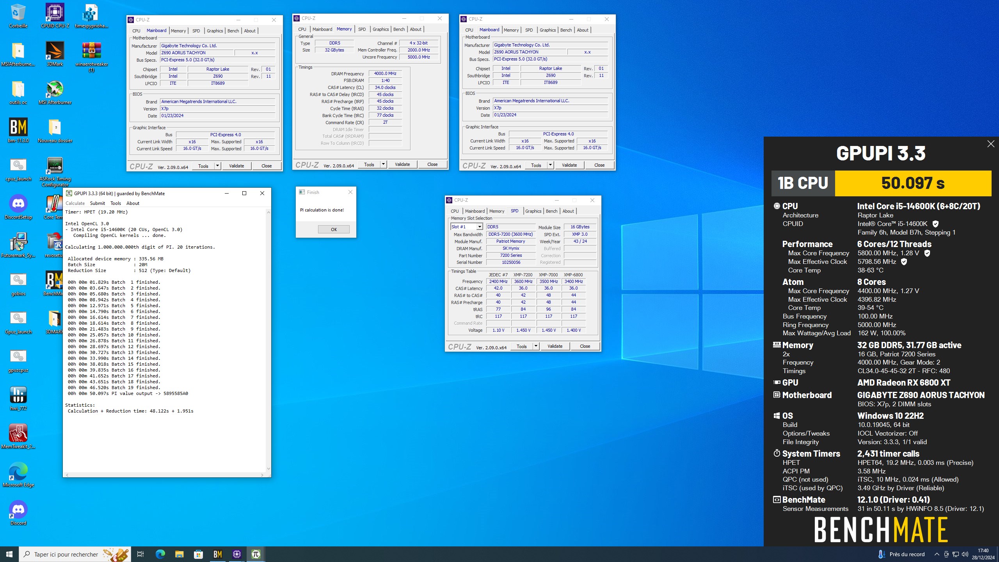
Task: Open the Calculate menu in GPUPI
Action: coord(75,203)
